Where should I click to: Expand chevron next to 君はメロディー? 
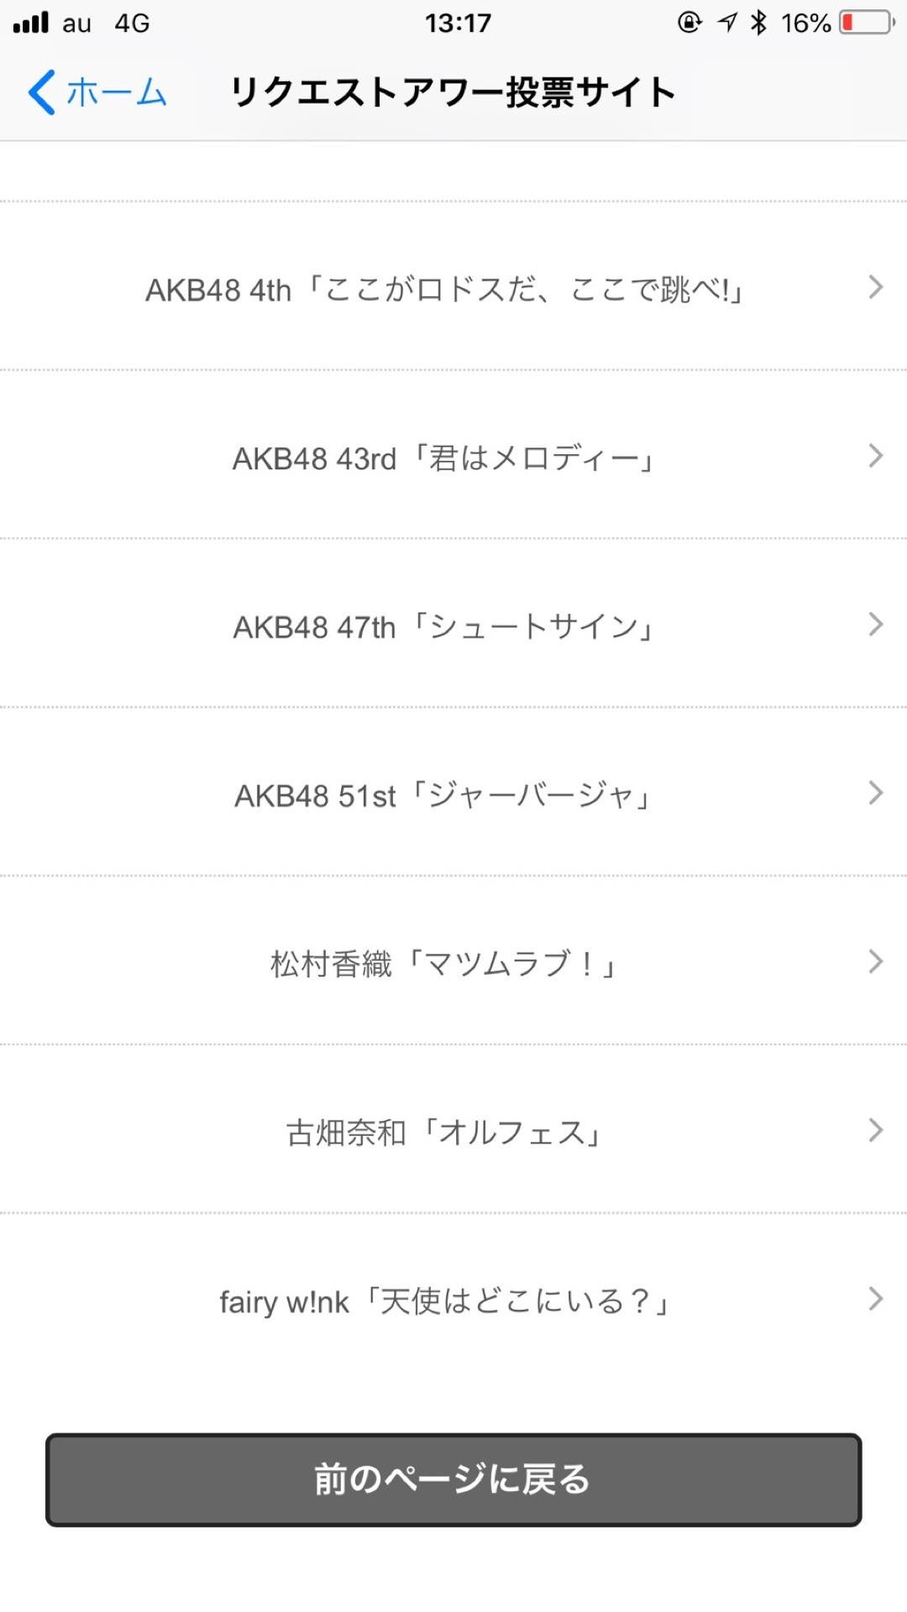875,456
